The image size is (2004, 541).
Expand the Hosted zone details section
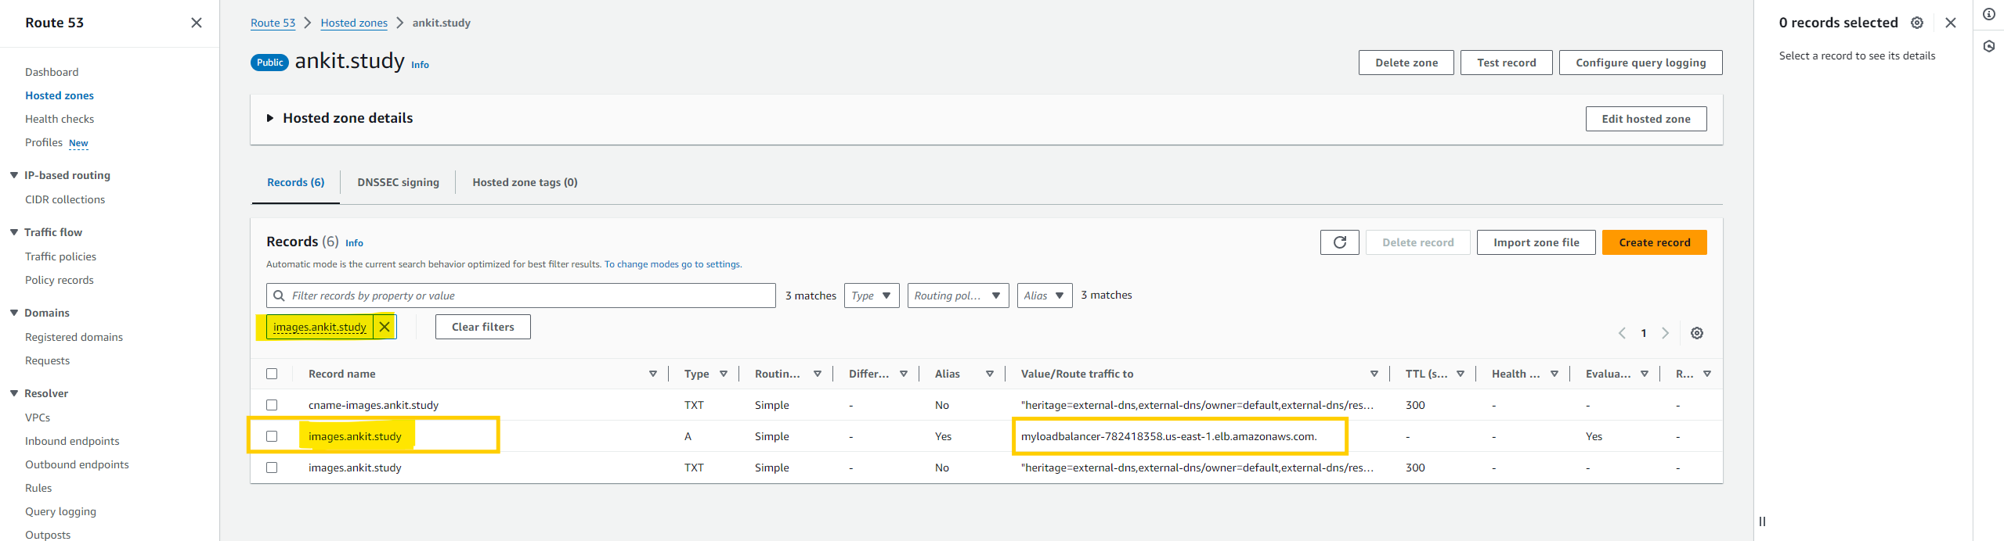tap(270, 118)
